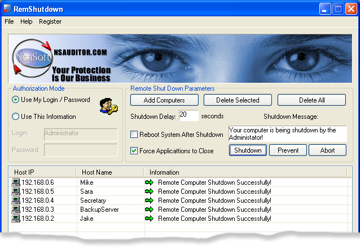Click the computer icon beside 192.168.0.2
Viewport: 360px width, 249px height.
pyautogui.click(x=16, y=219)
